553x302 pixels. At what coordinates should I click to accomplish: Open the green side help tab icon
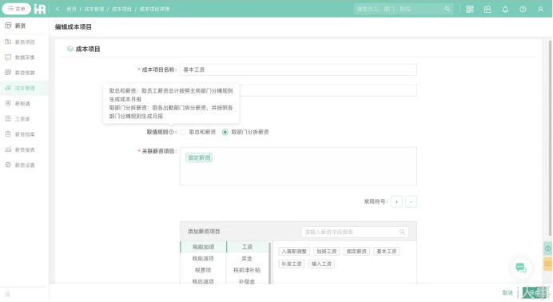(547, 248)
